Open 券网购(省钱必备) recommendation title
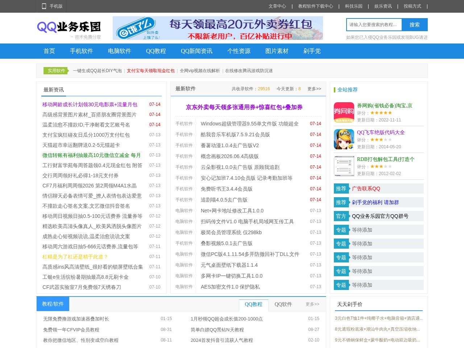Image resolution: width=464 pixels, height=348 pixels. (x=385, y=105)
